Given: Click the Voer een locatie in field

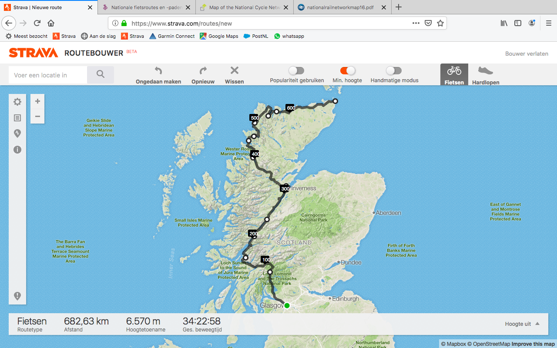Looking at the screenshot, I should [x=48, y=75].
